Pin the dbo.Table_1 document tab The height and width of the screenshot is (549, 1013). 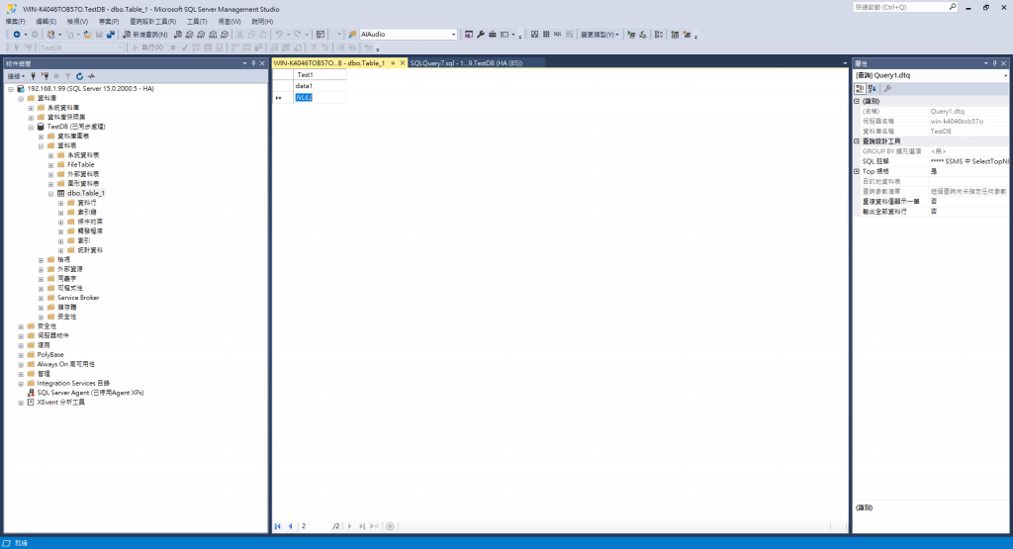coord(392,63)
